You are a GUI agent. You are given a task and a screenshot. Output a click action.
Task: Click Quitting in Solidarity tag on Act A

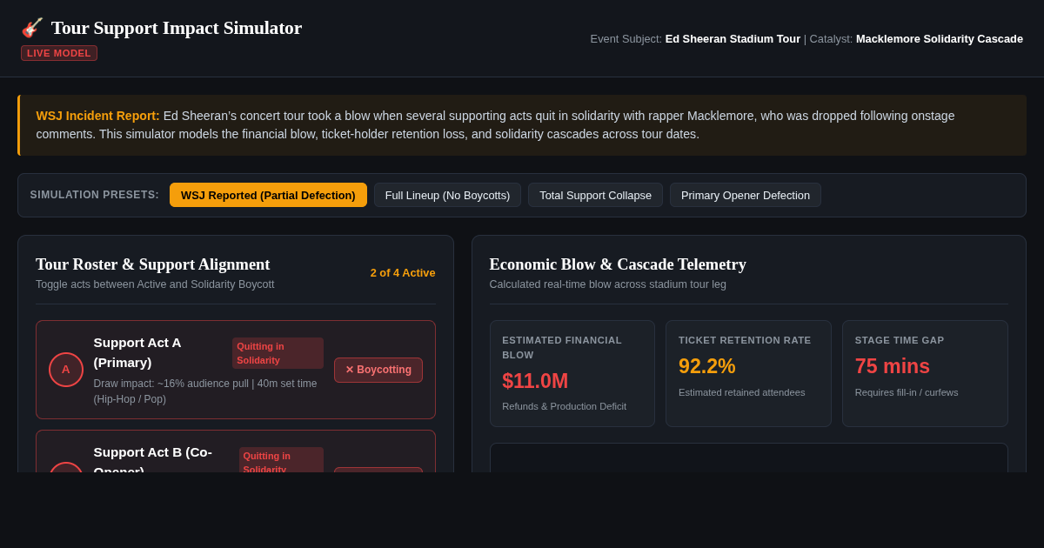pos(278,353)
